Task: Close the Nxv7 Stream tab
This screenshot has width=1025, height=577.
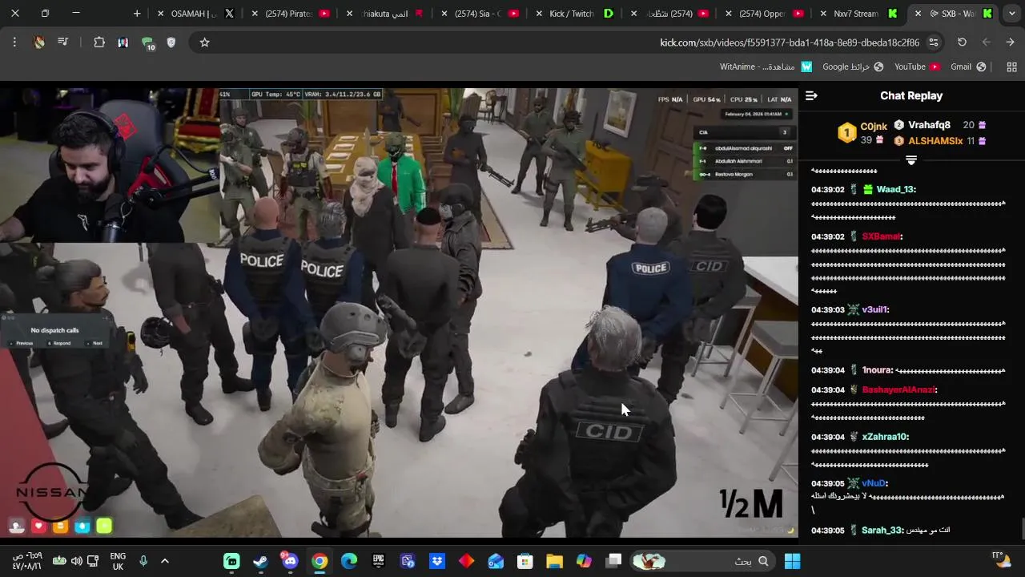Action: (x=823, y=14)
